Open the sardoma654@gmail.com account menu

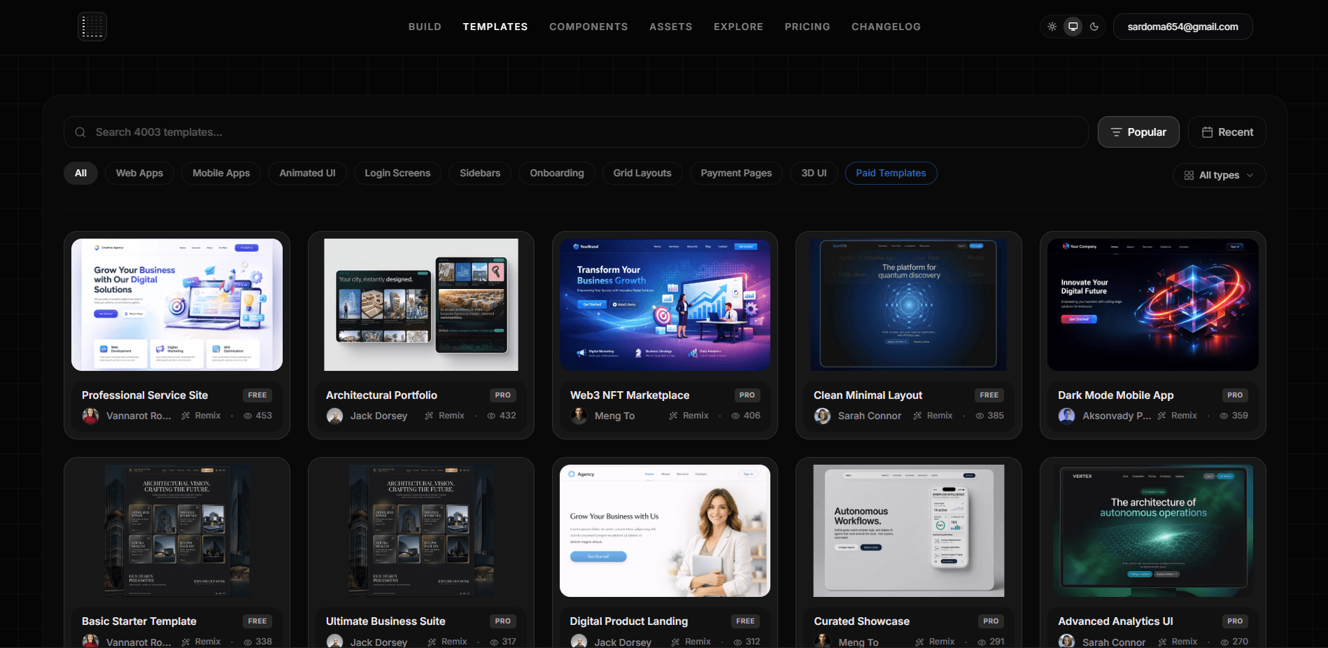(x=1182, y=27)
